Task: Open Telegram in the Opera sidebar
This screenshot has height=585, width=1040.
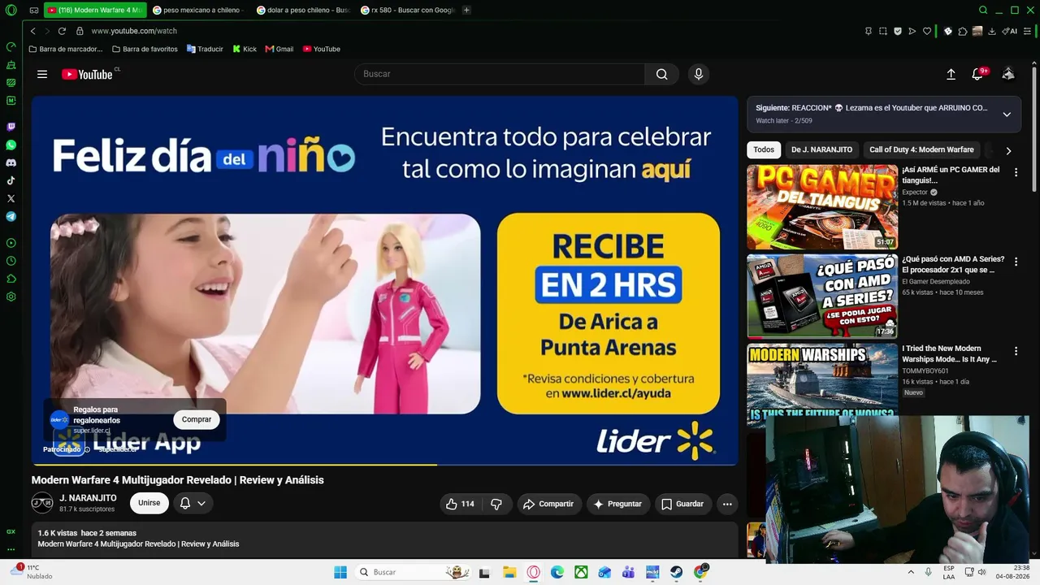Action: [11, 216]
